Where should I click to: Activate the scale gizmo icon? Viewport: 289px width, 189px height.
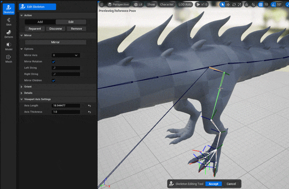pyautogui.click(x=239, y=5)
